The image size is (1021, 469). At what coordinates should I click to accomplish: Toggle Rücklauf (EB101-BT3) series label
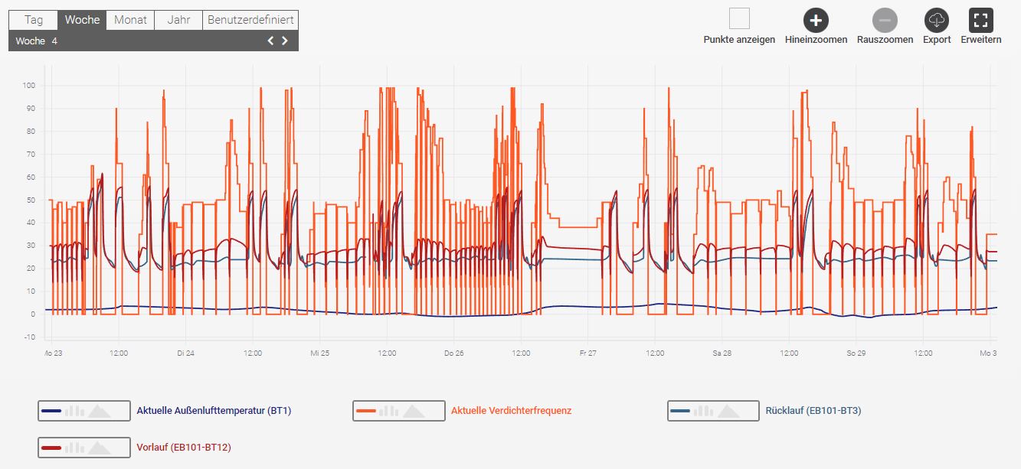(813, 411)
